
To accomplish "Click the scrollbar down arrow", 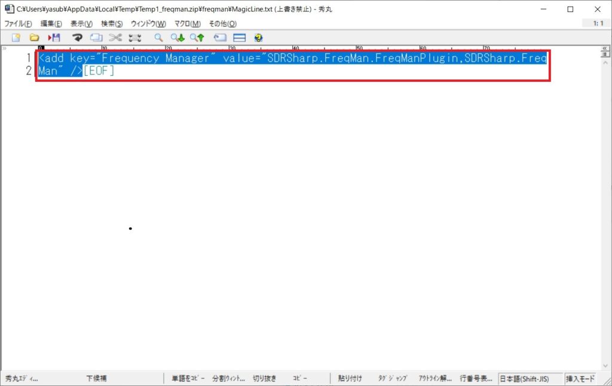I will [605, 366].
